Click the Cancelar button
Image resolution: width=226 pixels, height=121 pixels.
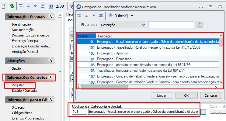211,95
